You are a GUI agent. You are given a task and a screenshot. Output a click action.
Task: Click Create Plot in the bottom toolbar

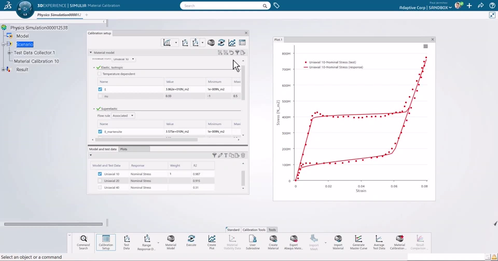212,242
